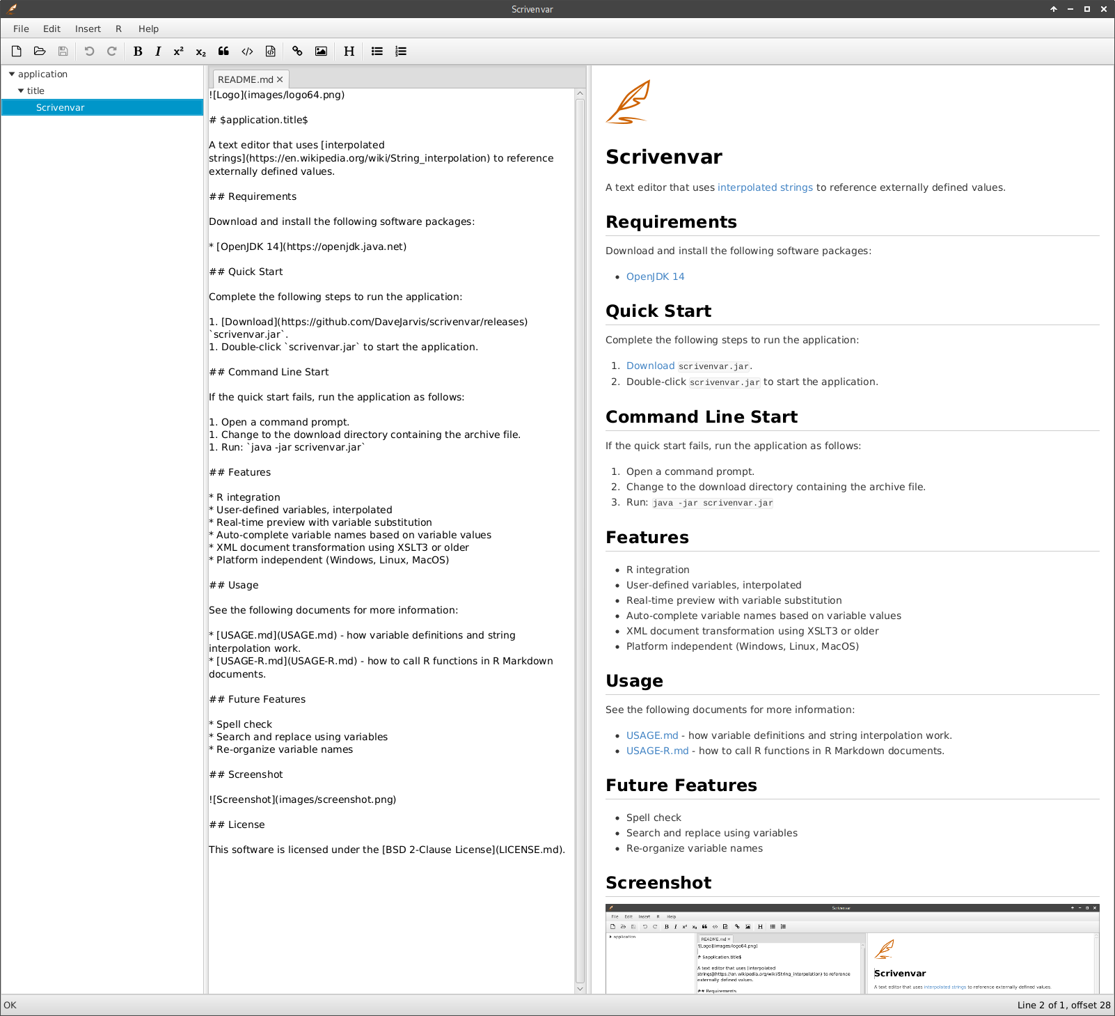This screenshot has height=1016, width=1115.
Task: Apply italic formatting
Action: click(x=158, y=51)
